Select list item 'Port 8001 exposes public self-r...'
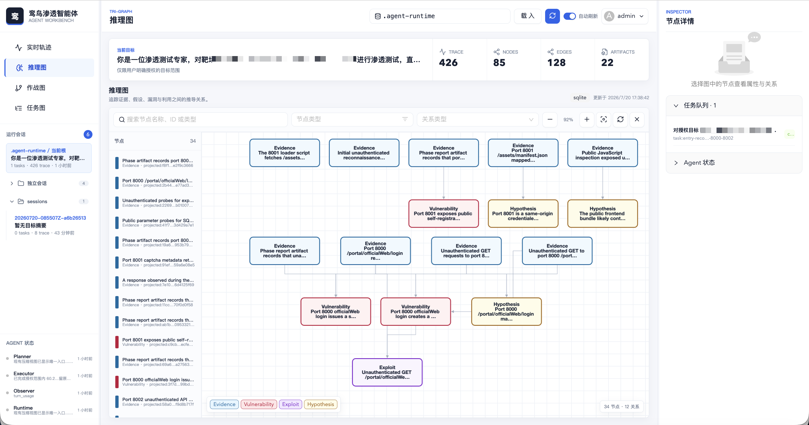The width and height of the screenshot is (809, 425). pos(155,342)
